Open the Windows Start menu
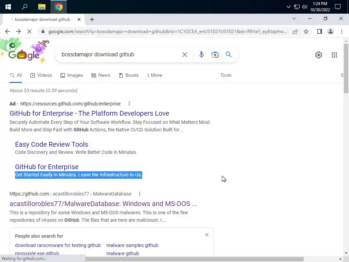Viewport: 349px width, 262px height. 8,7
